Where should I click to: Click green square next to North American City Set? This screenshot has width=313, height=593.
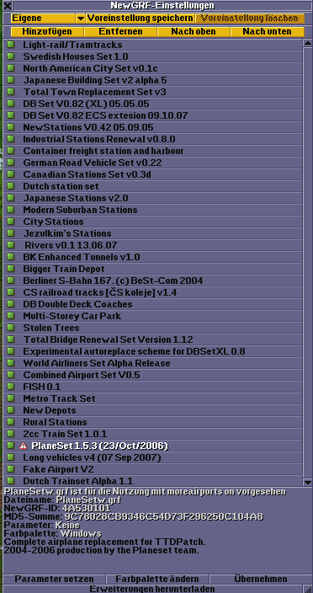coord(11,68)
